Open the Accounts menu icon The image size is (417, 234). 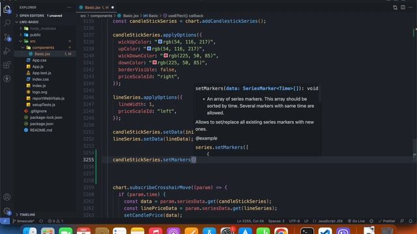click(x=7, y=197)
